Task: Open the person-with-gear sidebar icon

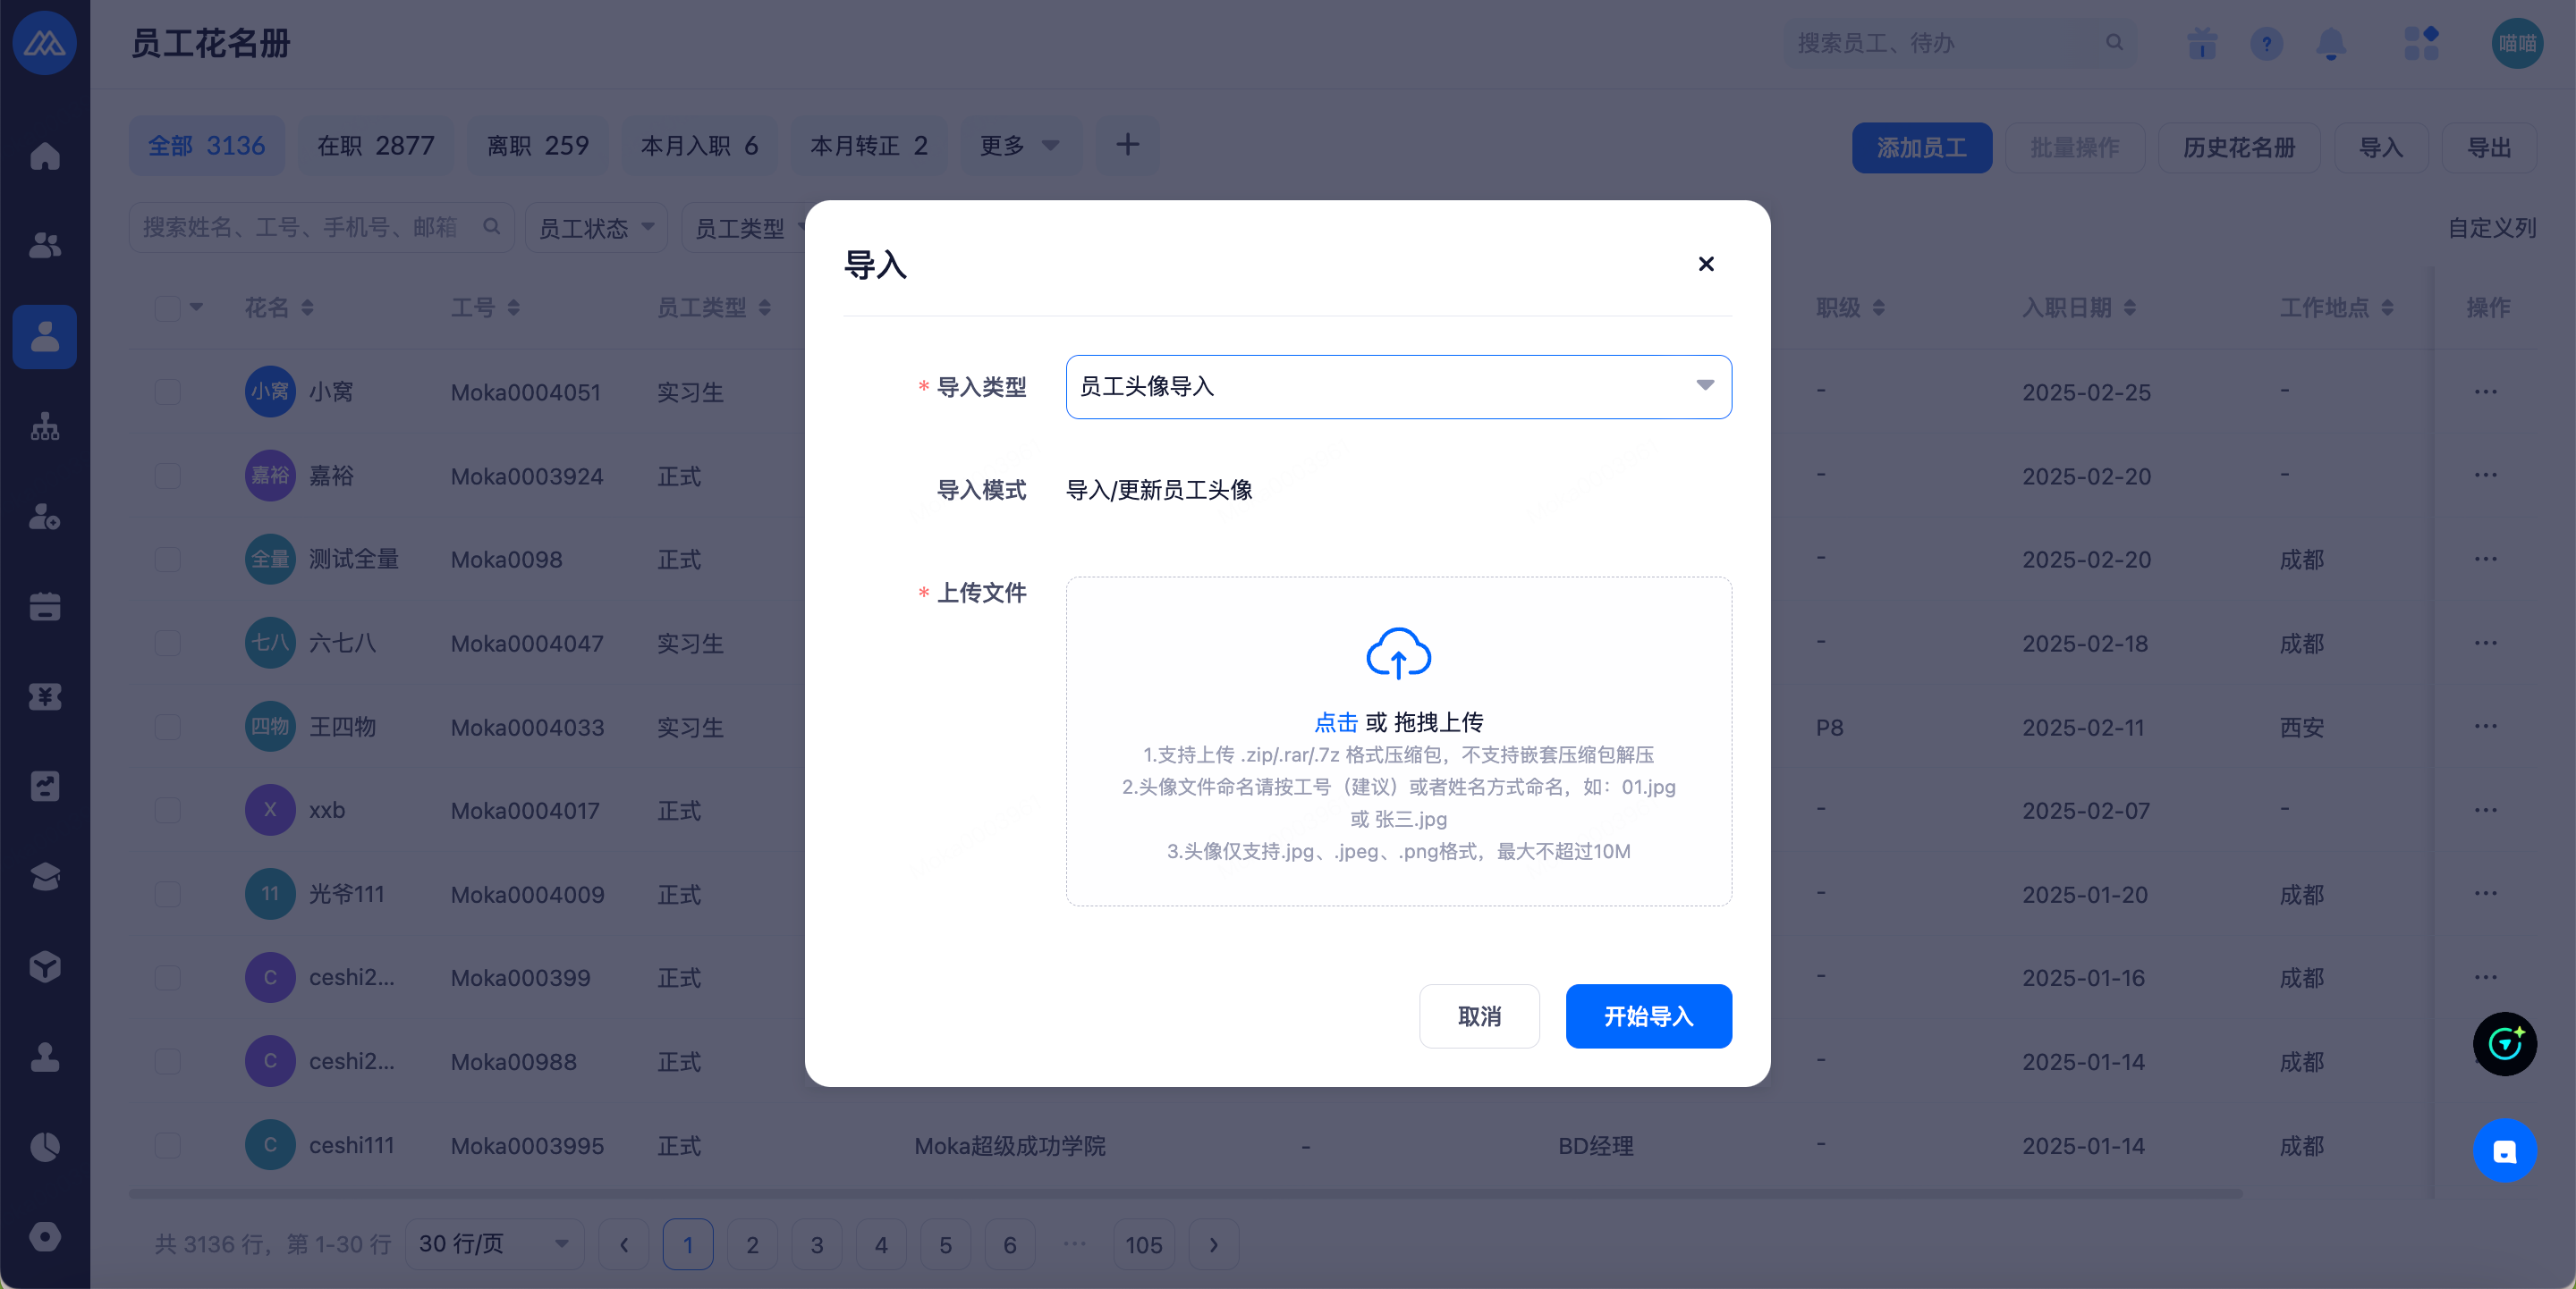Action: click(45, 517)
